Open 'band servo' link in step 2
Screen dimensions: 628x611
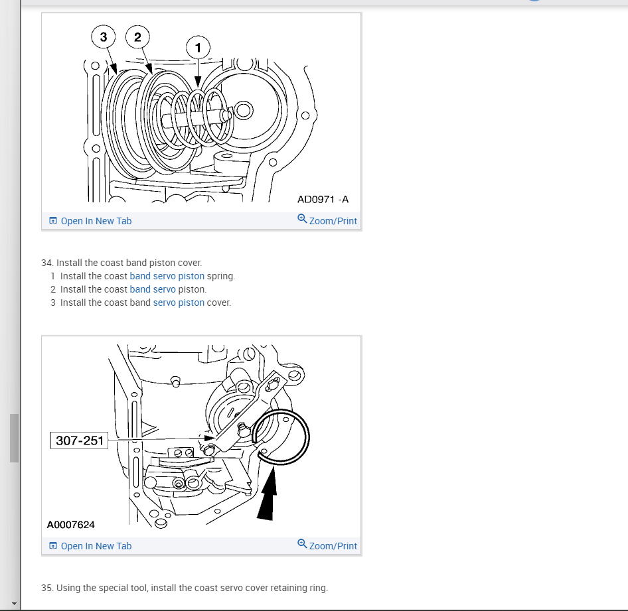point(153,289)
